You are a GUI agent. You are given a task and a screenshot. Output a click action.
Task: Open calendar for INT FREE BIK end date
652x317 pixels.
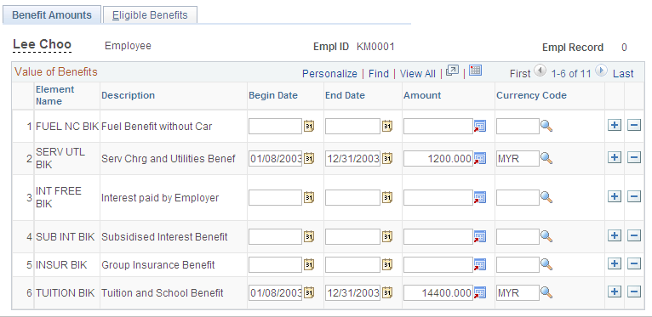click(x=386, y=197)
